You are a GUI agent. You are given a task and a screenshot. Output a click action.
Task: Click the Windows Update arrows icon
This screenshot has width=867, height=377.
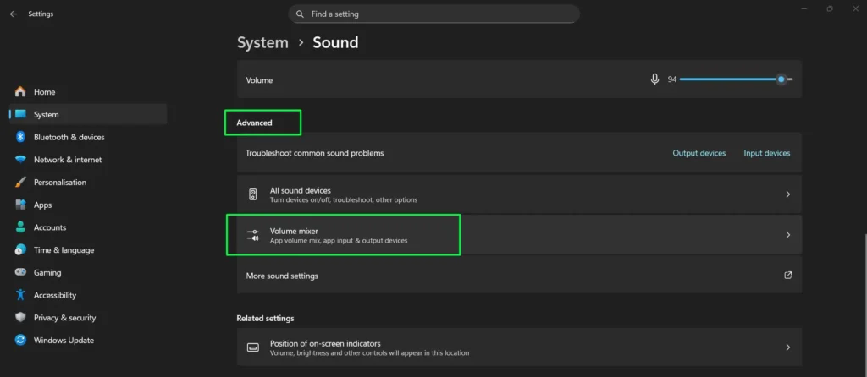click(20, 340)
